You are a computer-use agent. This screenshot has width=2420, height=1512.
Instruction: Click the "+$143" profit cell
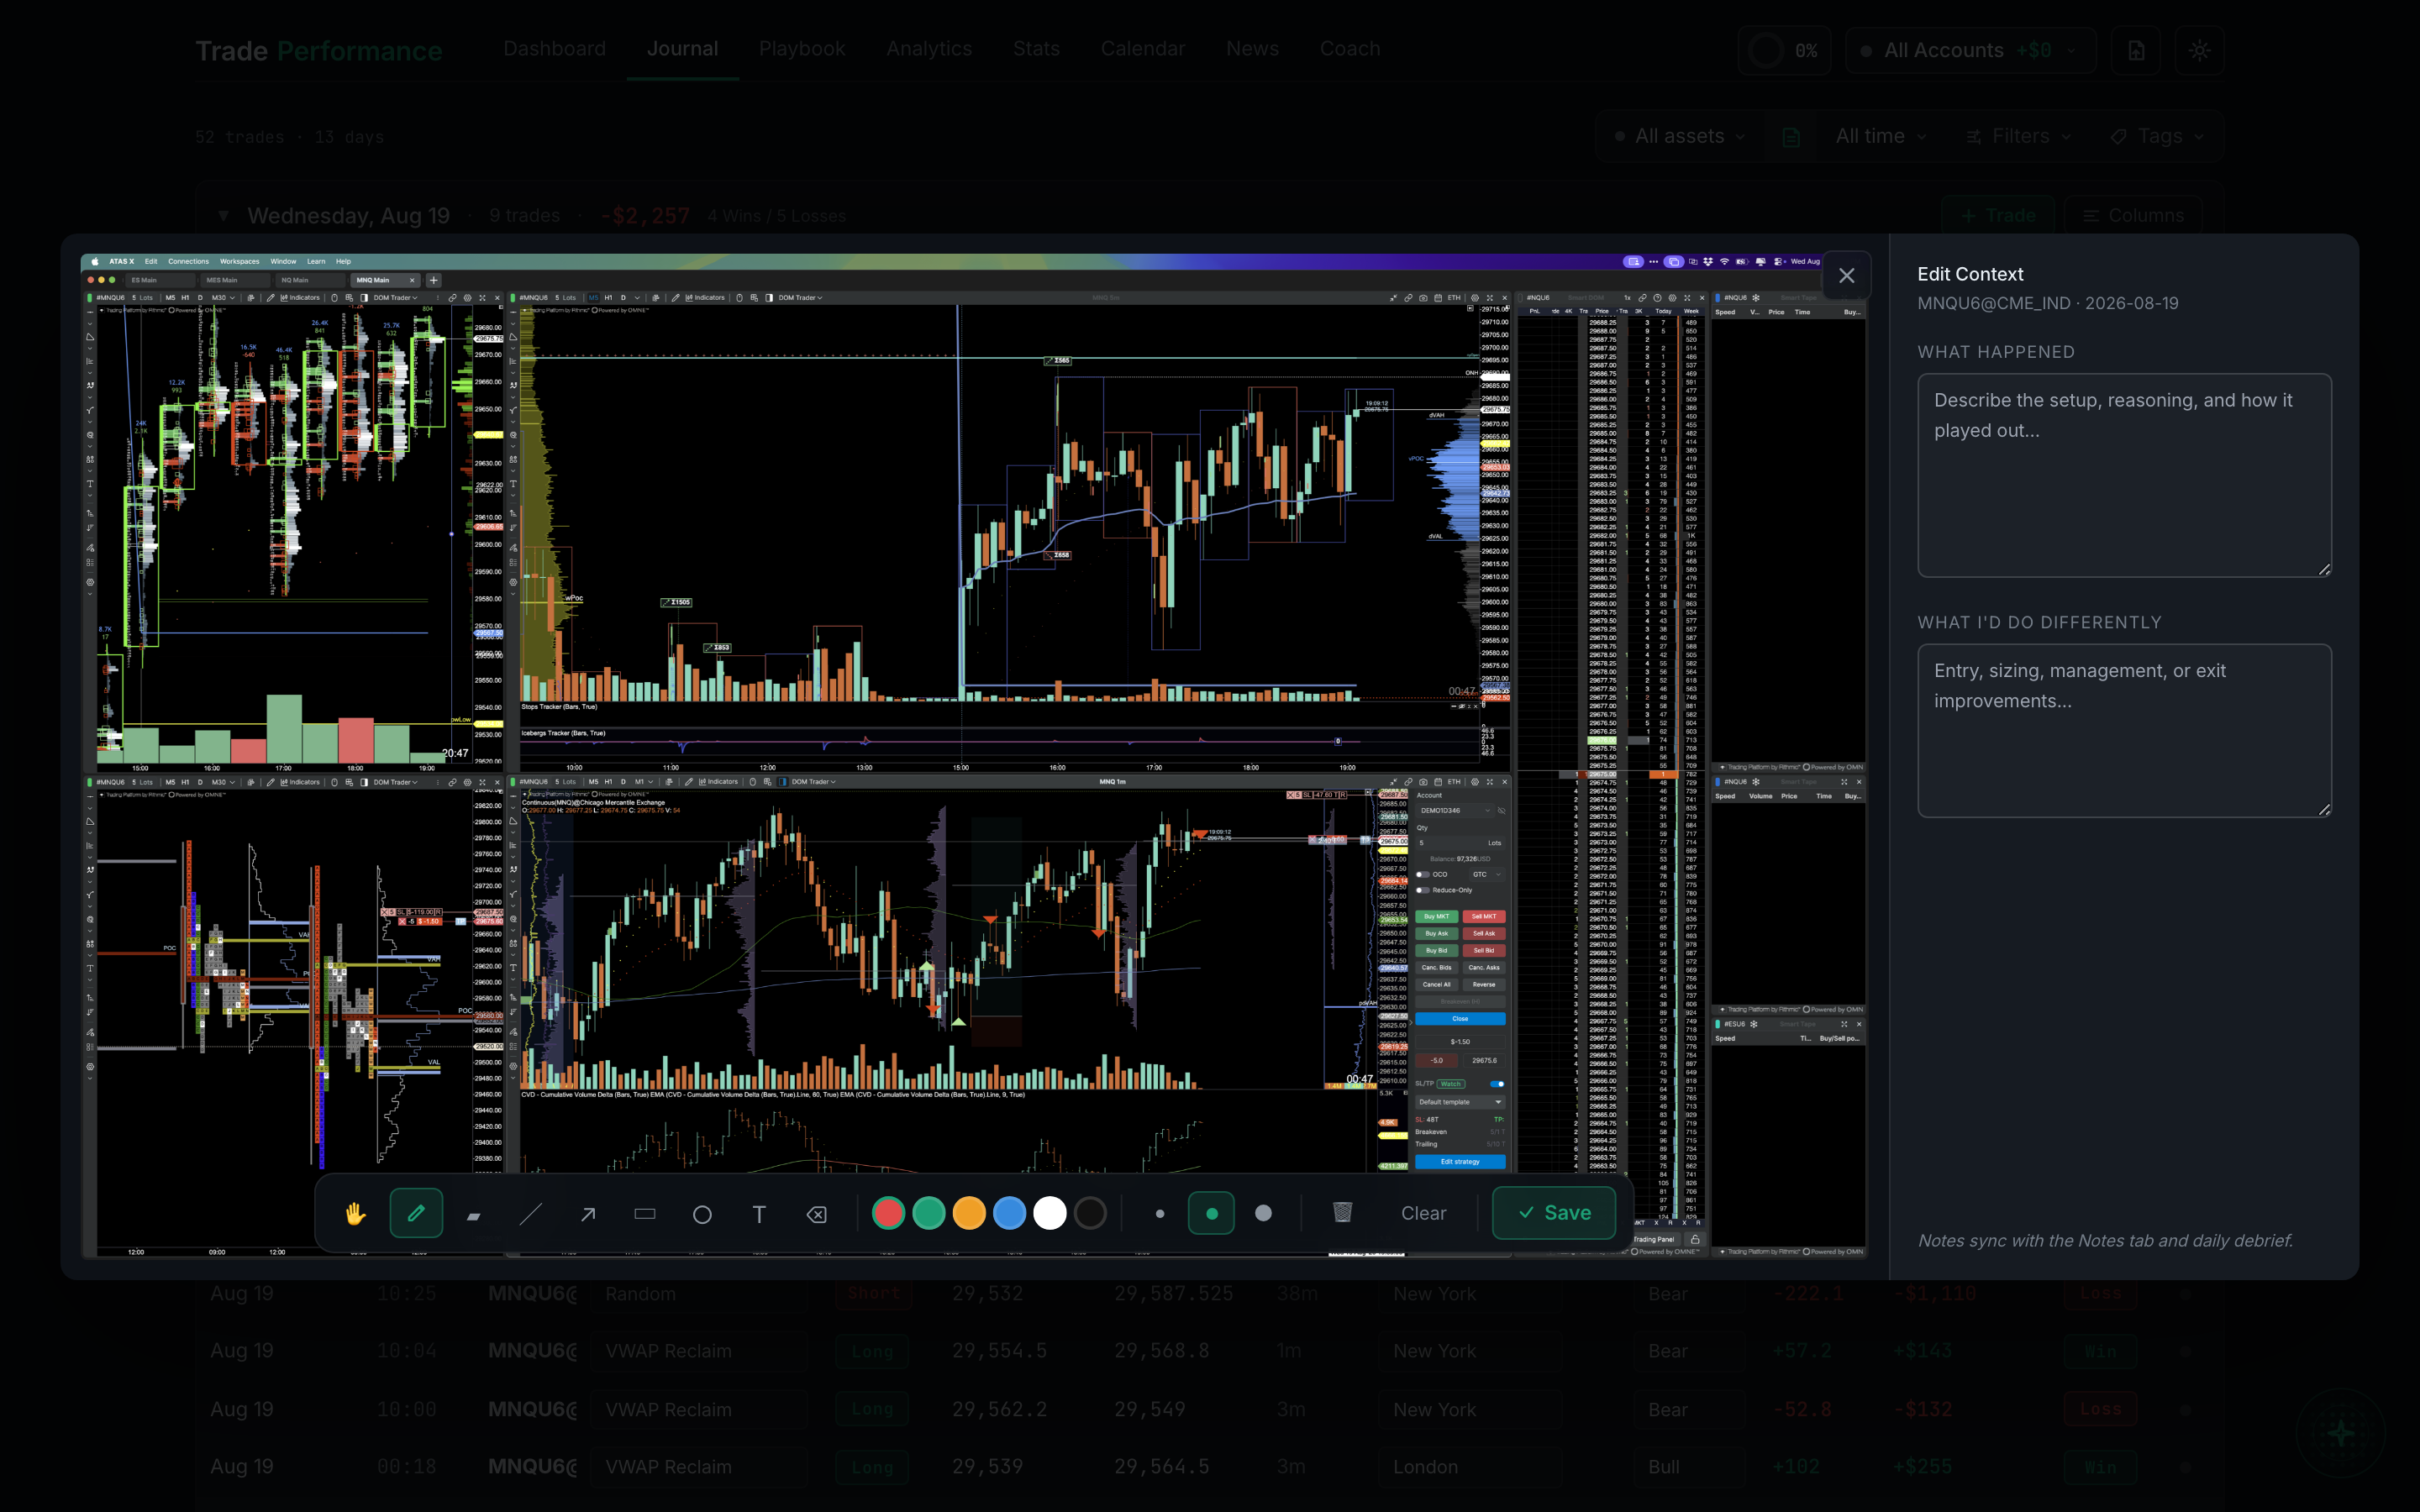coord(1923,1351)
